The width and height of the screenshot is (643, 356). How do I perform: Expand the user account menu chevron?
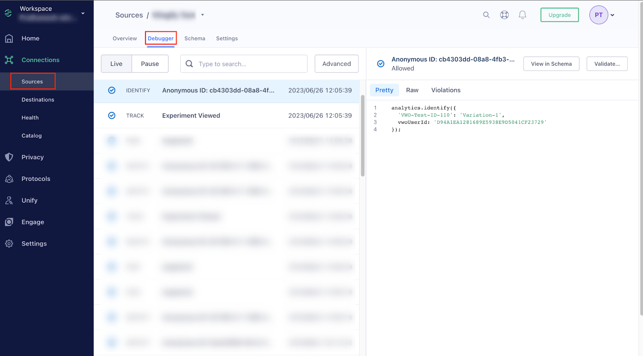pyautogui.click(x=612, y=15)
